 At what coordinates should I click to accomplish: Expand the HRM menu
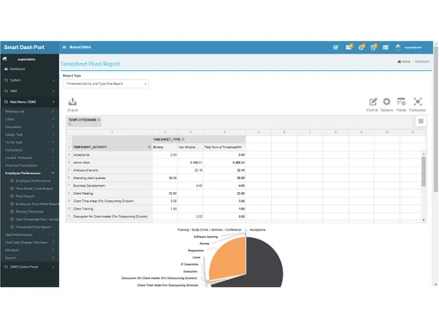coord(29,91)
